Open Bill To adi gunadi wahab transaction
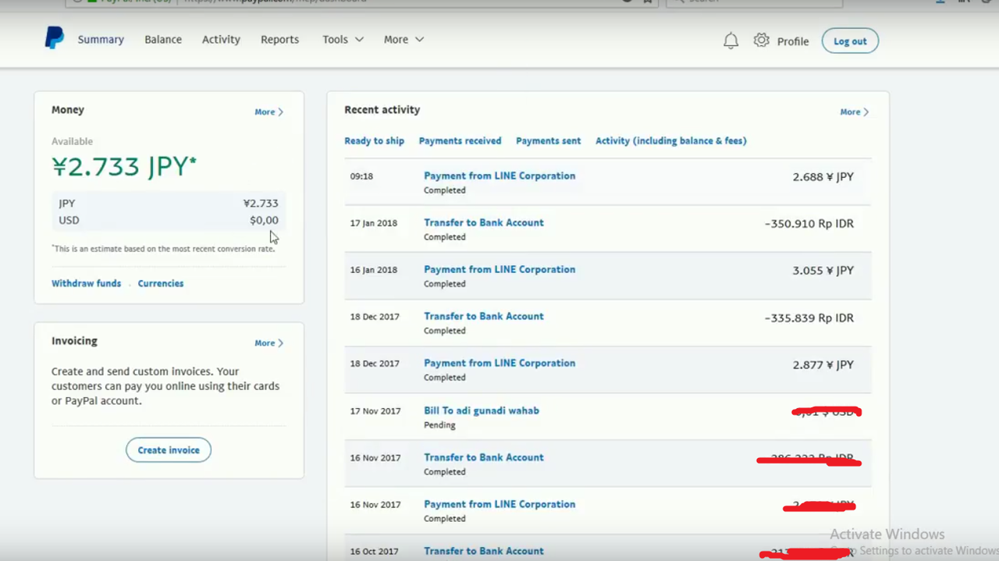This screenshot has height=561, width=999. (x=481, y=411)
